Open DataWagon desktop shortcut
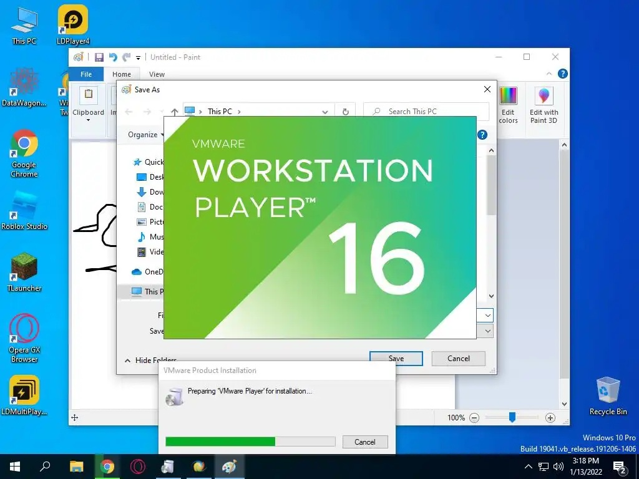This screenshot has width=639, height=479. [24, 87]
